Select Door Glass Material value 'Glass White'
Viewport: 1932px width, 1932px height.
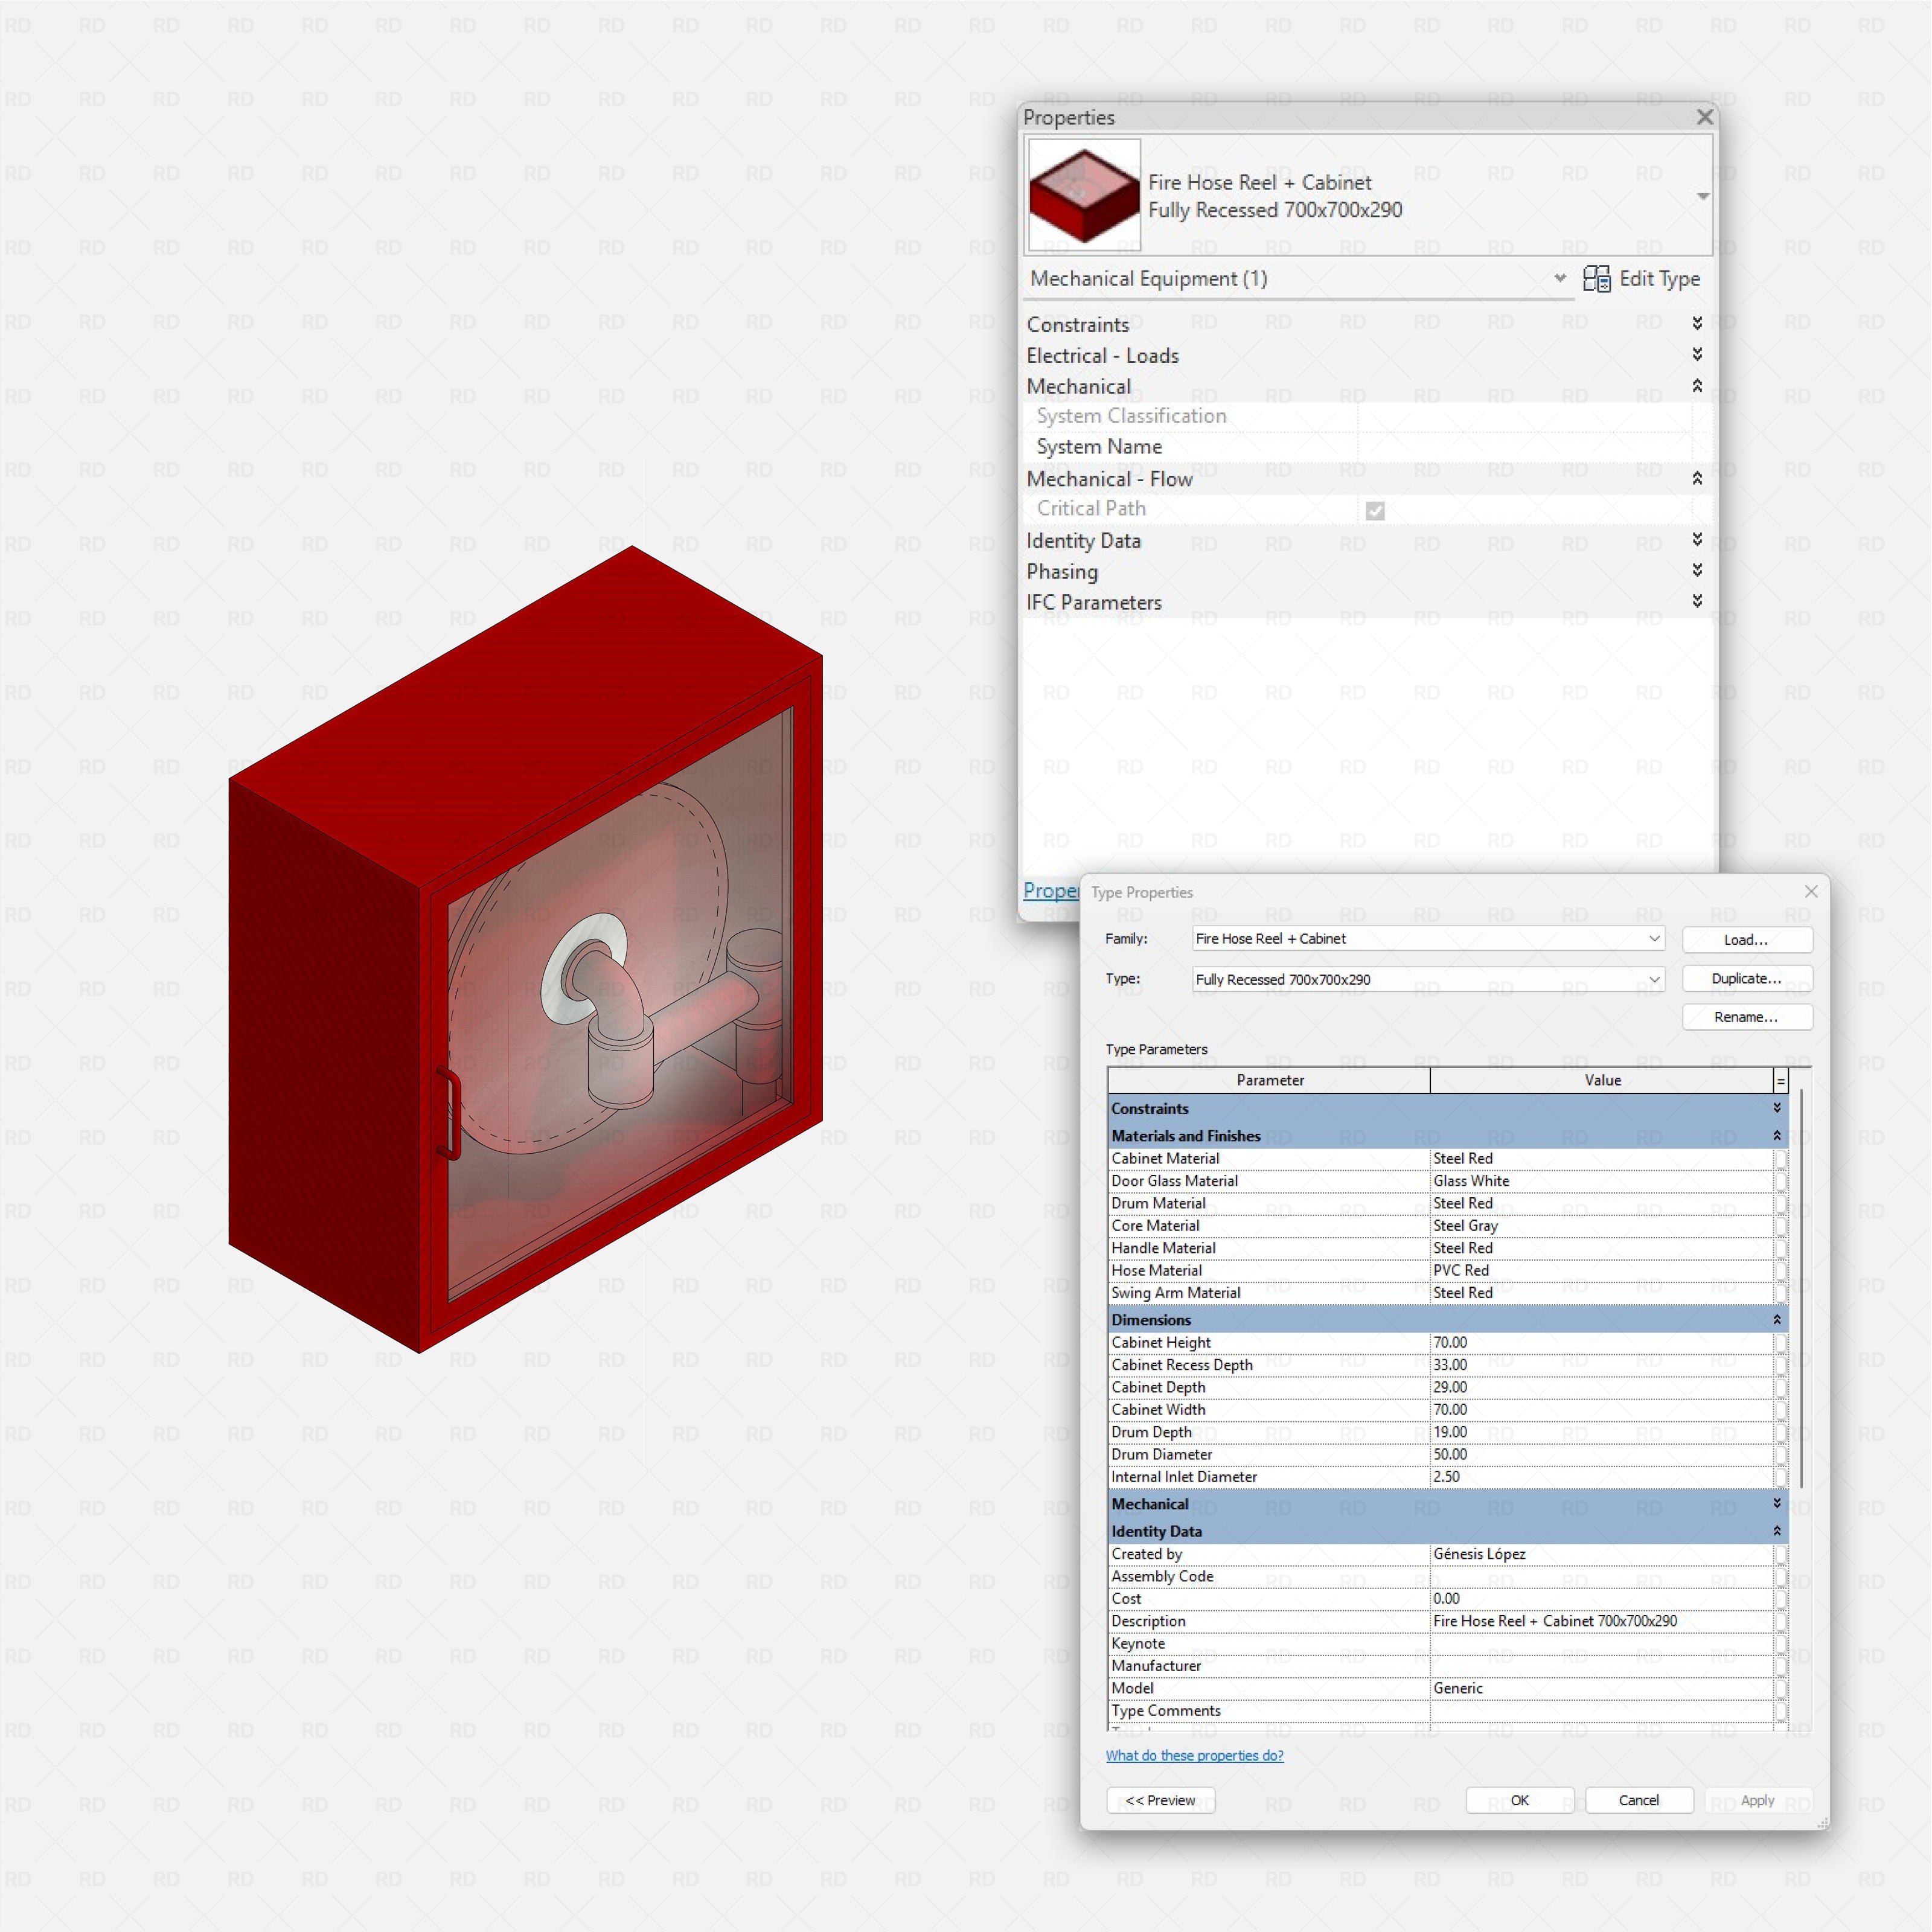(1602, 1181)
